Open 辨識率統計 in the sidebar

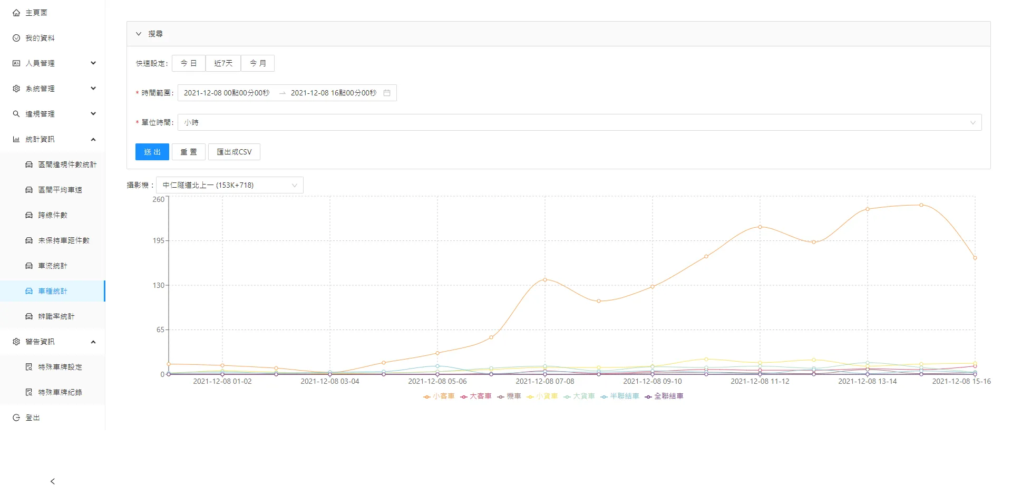click(x=56, y=316)
